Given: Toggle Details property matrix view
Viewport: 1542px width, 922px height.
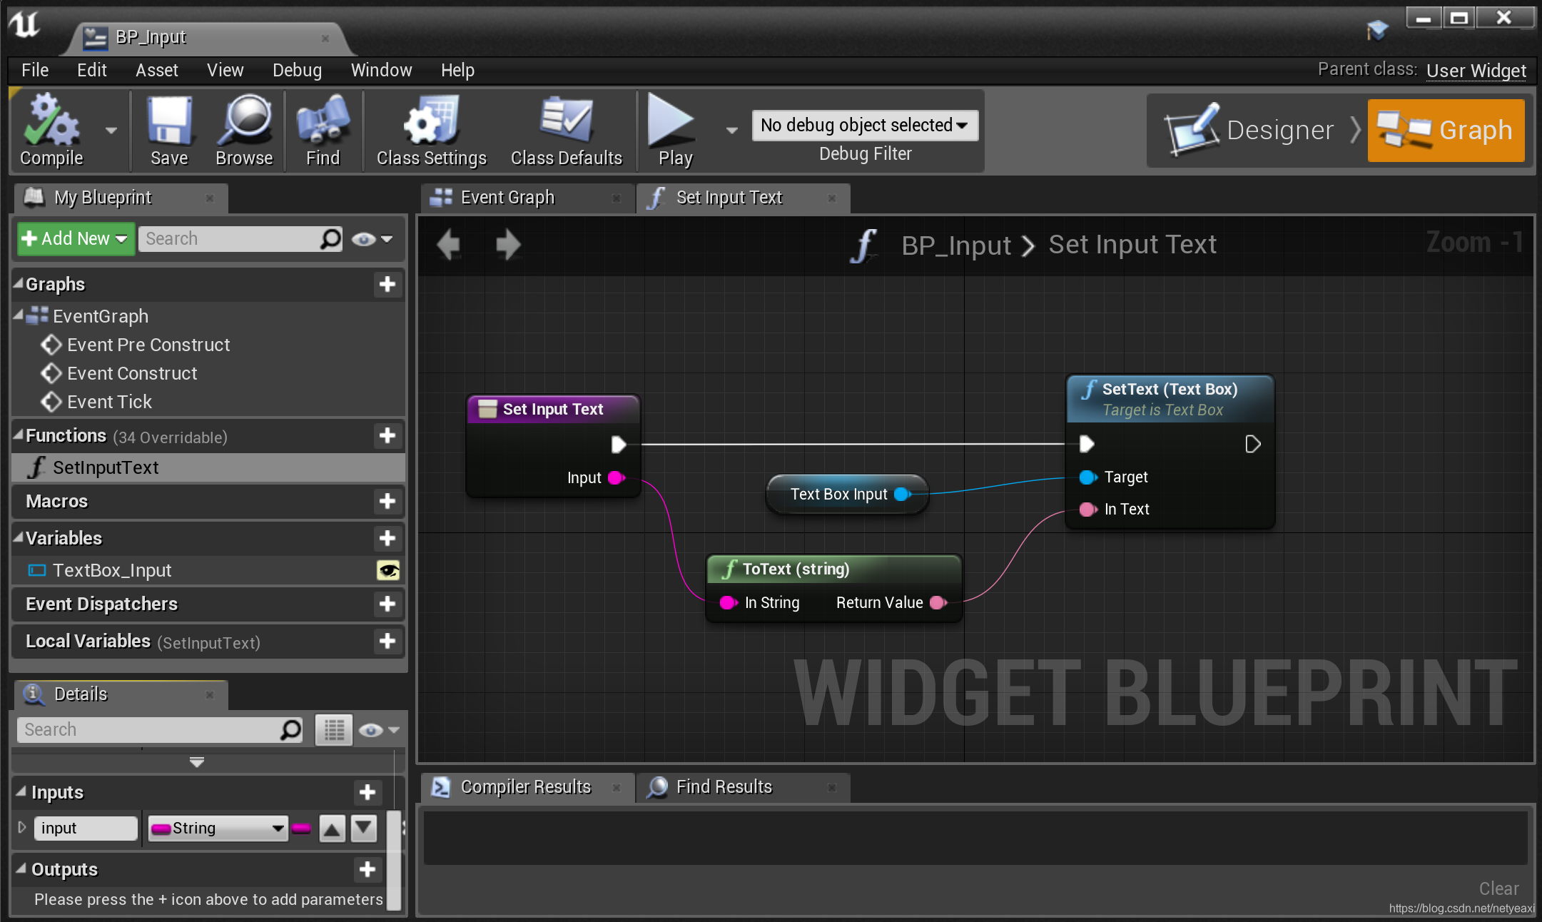Looking at the screenshot, I should (334, 729).
